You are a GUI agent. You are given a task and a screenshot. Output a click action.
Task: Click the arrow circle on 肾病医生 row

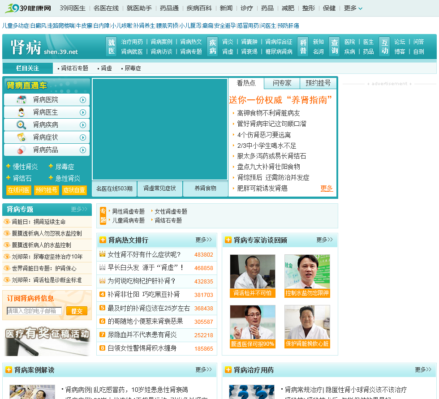83,112
